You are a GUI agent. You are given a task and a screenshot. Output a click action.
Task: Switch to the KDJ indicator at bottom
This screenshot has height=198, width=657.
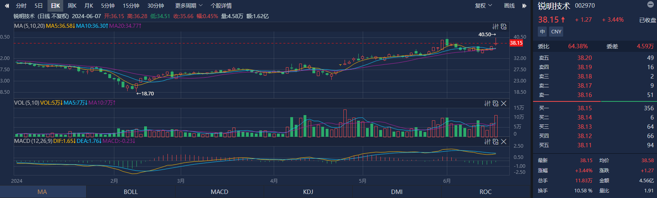[x=308, y=192]
